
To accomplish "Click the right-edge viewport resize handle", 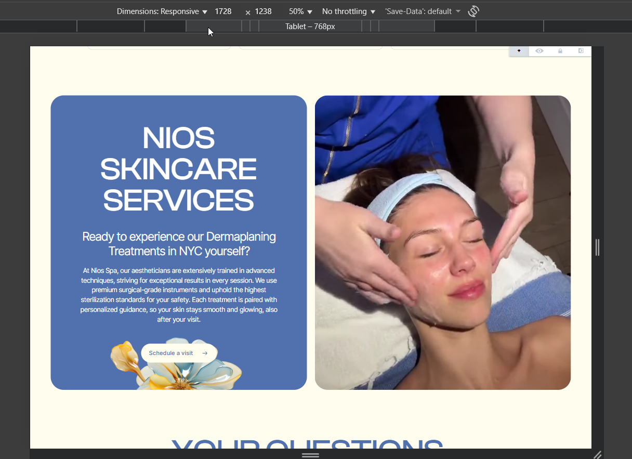I will point(598,247).
